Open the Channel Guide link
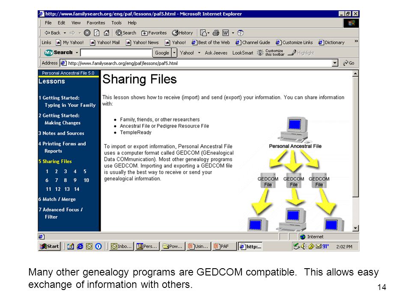The height and width of the screenshot is (308, 411). [x=253, y=42]
